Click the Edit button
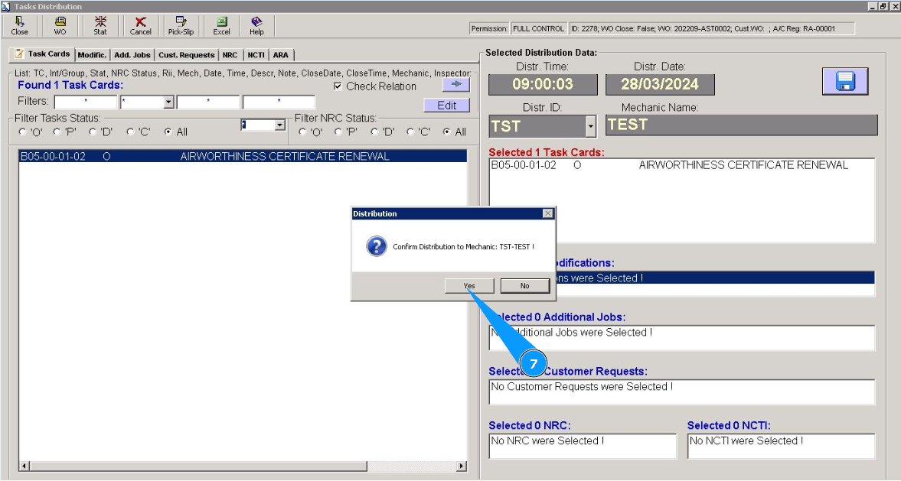The height and width of the screenshot is (481, 901). click(446, 106)
